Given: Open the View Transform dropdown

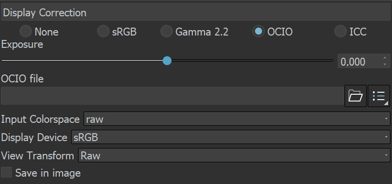Looking at the screenshot, I should [234, 155].
